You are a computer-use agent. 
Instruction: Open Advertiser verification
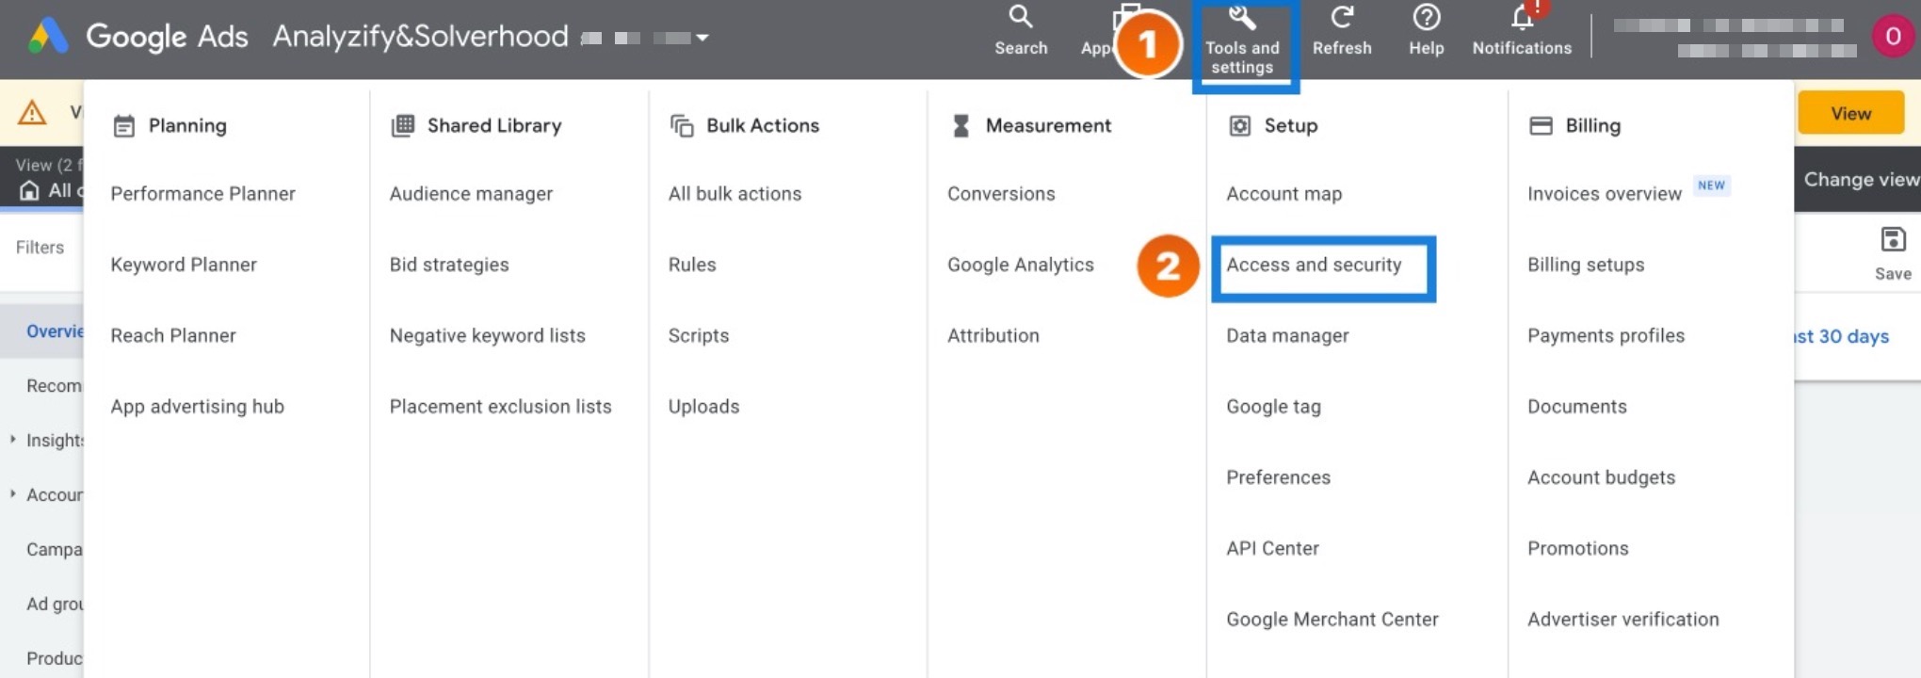coord(1622,620)
